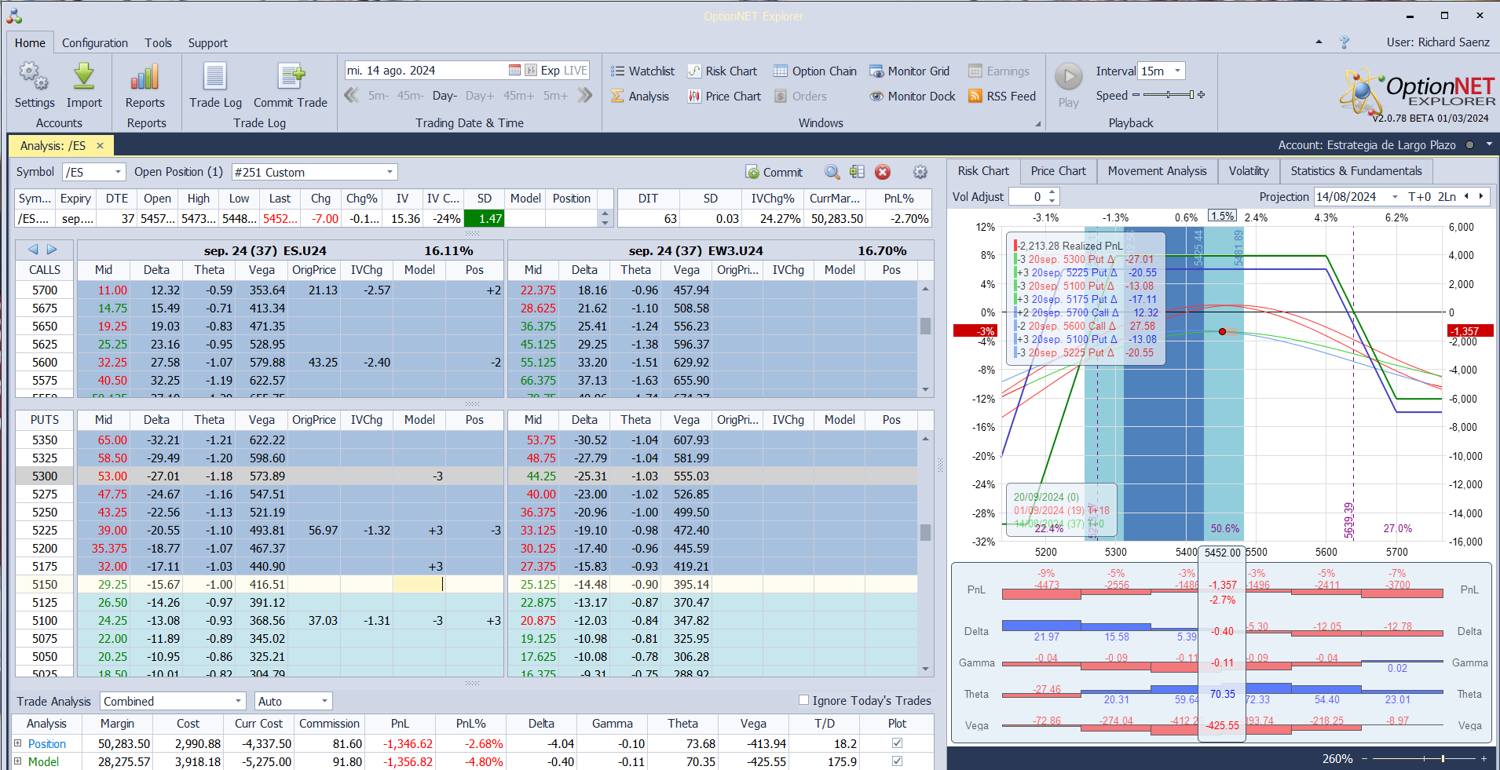Expand the Model analysis row
This screenshot has width=1500, height=770.
pyautogui.click(x=17, y=761)
